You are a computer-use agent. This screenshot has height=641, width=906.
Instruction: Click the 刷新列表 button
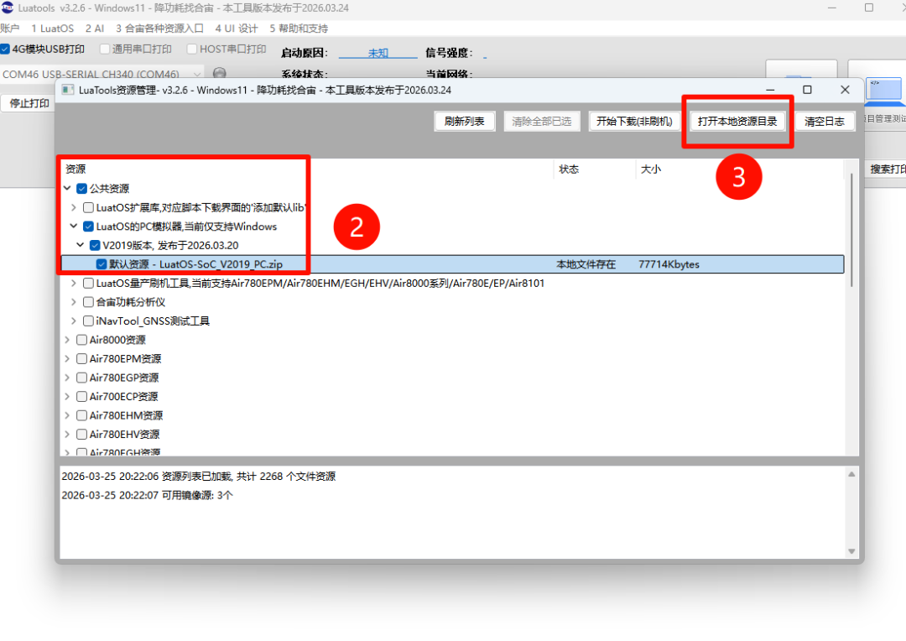point(465,122)
